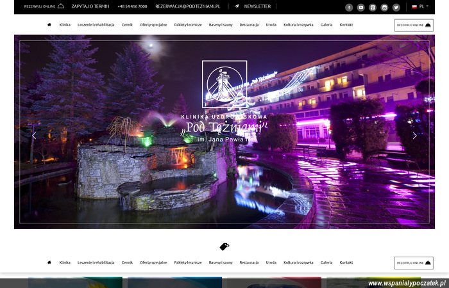Advance to the next slide with the right arrow
The image size is (449, 288).
coord(414,135)
